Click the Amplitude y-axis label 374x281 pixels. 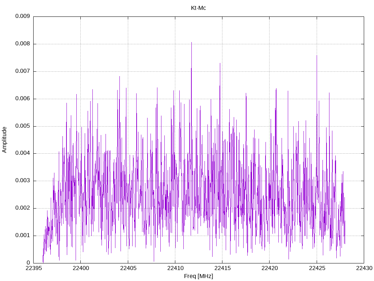click(x=4, y=140)
